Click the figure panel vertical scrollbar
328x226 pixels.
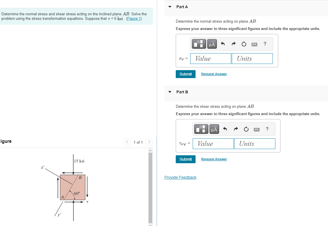[150, 188]
